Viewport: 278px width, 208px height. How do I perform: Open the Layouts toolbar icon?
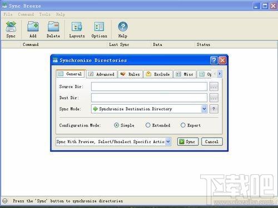click(77, 27)
